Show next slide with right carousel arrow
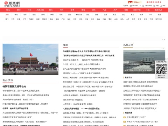 pyautogui.click(x=57, y=59)
